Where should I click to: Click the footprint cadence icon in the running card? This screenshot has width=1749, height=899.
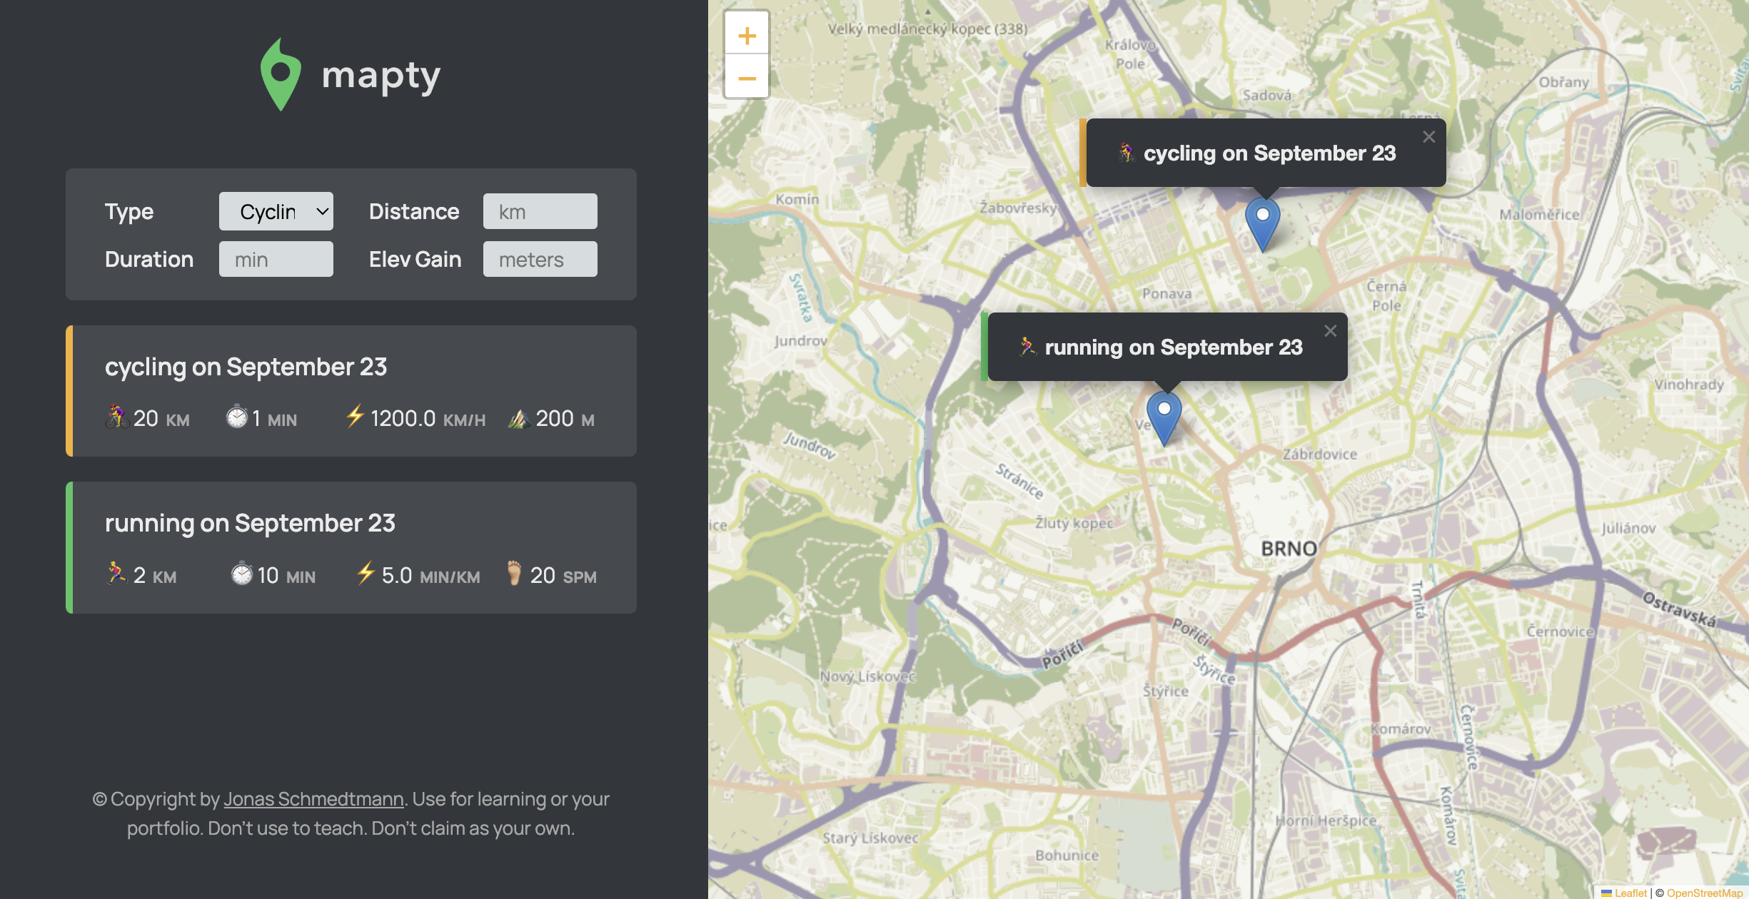tap(514, 573)
